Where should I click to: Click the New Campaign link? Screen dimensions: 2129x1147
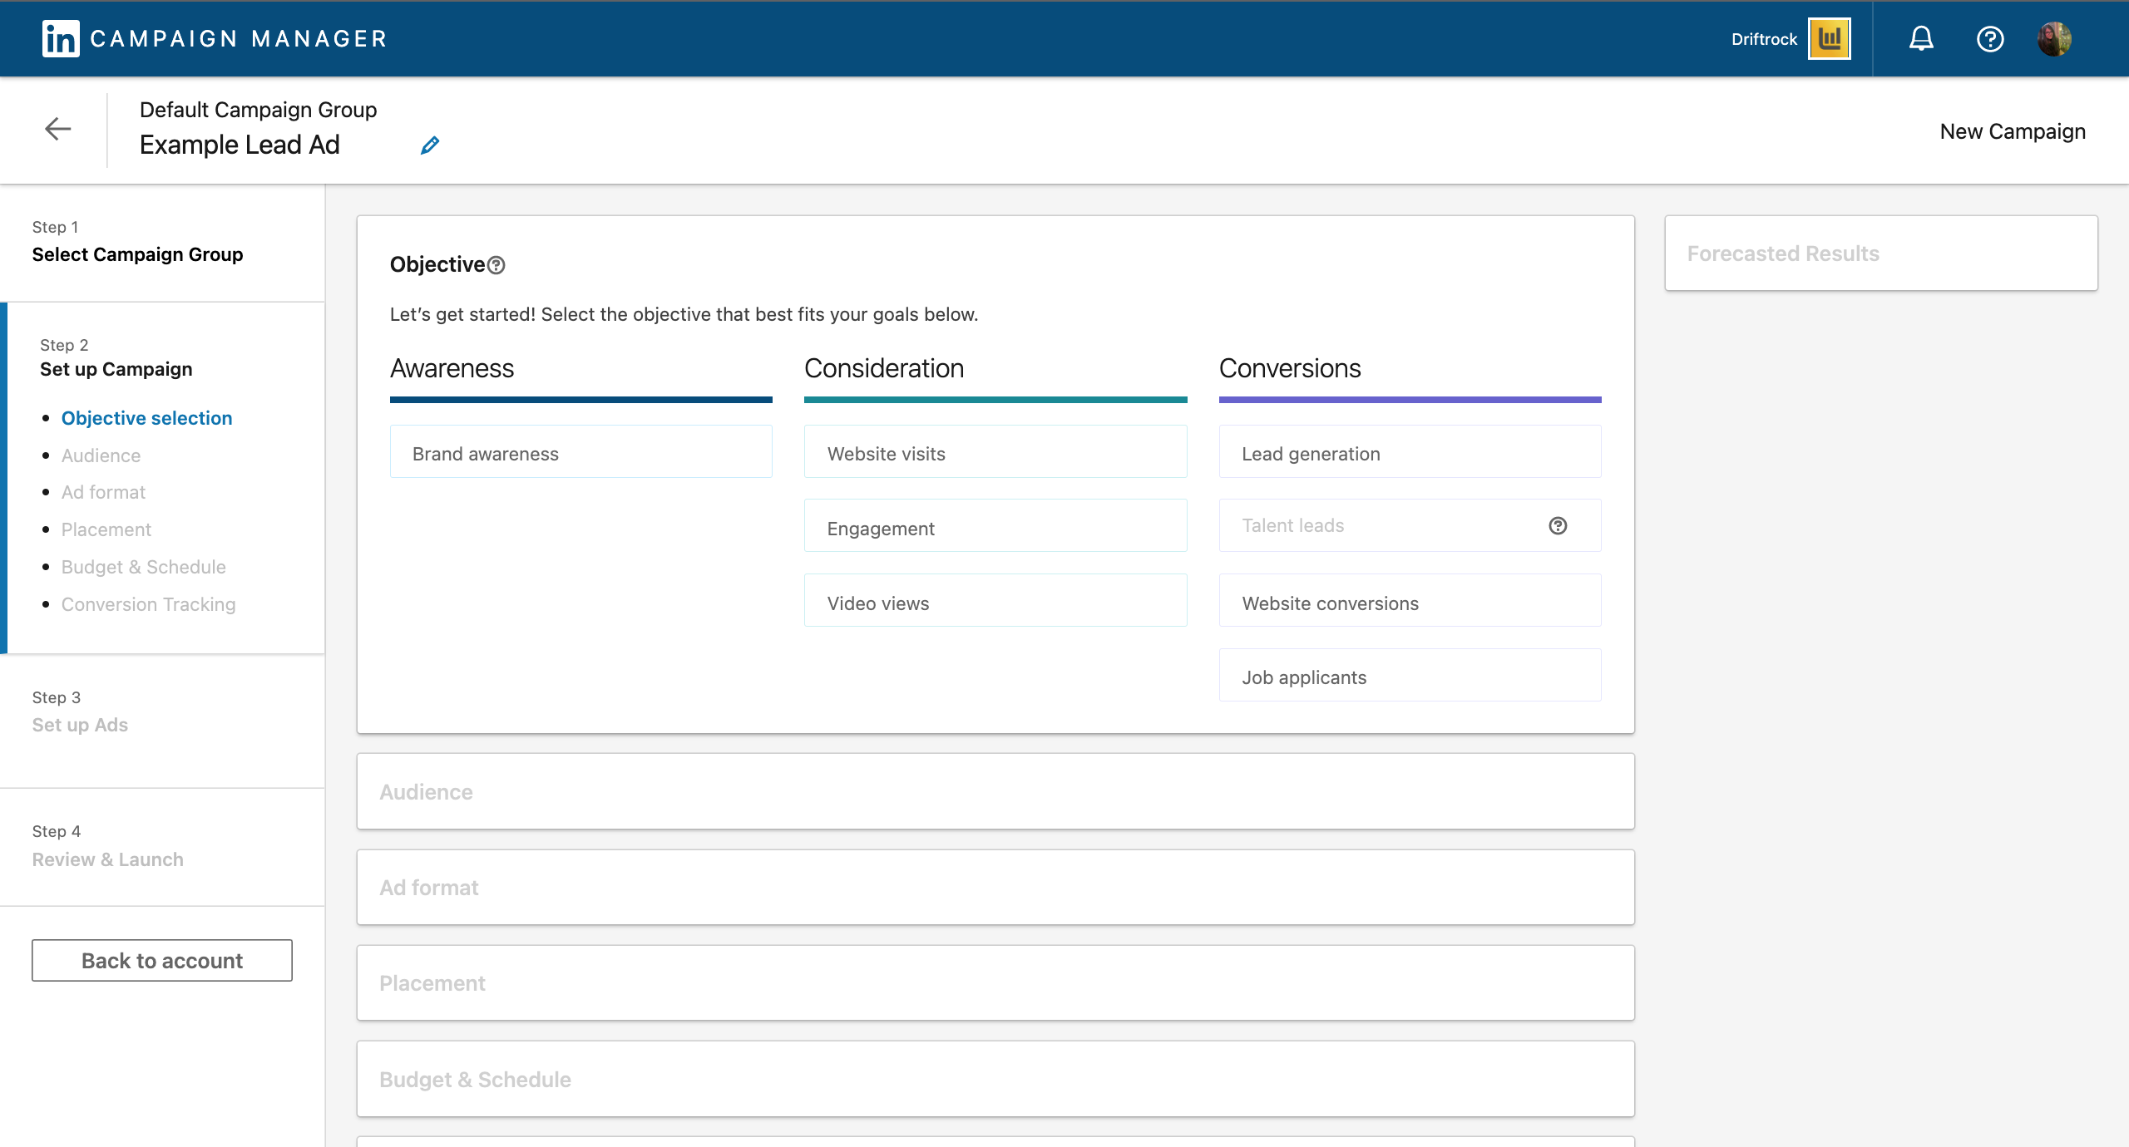click(x=2013, y=130)
